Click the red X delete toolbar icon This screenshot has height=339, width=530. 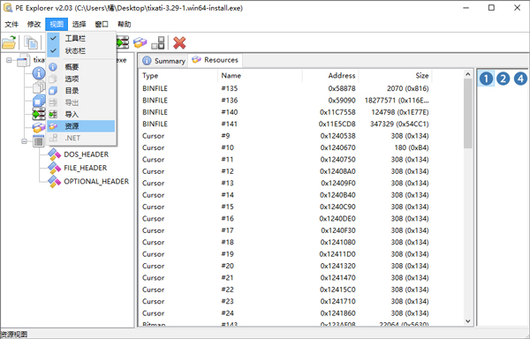tap(179, 43)
